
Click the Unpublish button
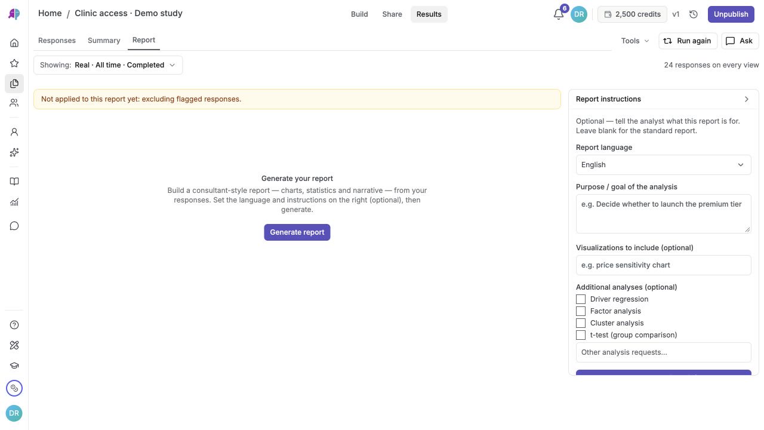coord(731,14)
